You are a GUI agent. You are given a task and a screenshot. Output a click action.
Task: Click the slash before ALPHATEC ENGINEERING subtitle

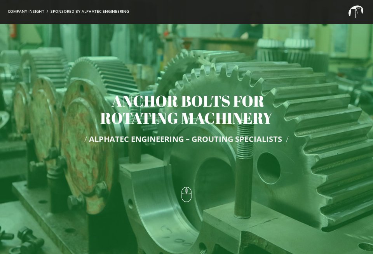[85, 139]
